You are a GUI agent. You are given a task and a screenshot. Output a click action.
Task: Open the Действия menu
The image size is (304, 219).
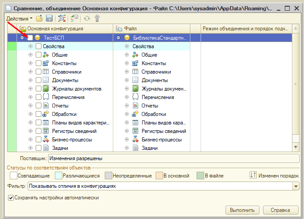(19, 19)
